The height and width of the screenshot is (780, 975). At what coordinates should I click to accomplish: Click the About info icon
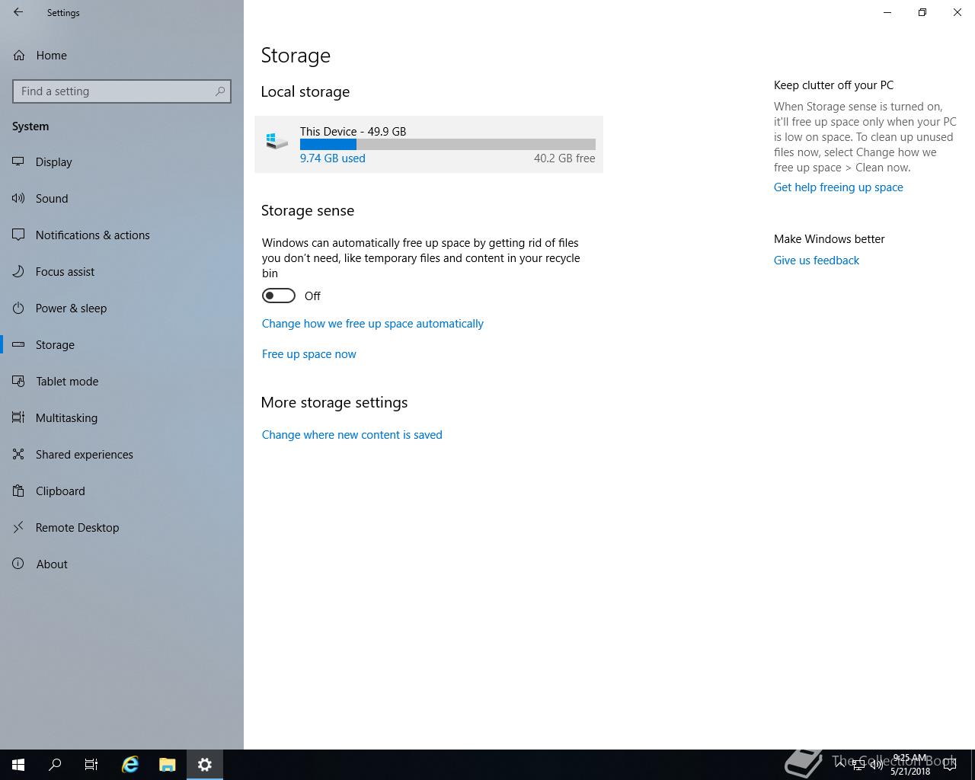[18, 564]
